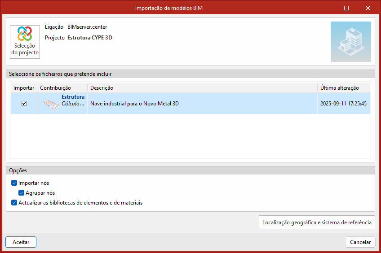381x253 pixels.
Task: Open Localização geográfica e sistema de referência
Action: [317, 222]
